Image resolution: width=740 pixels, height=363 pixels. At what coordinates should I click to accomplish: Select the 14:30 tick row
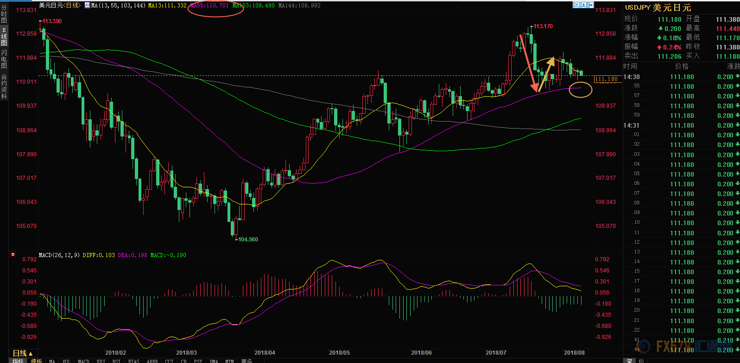click(681, 77)
